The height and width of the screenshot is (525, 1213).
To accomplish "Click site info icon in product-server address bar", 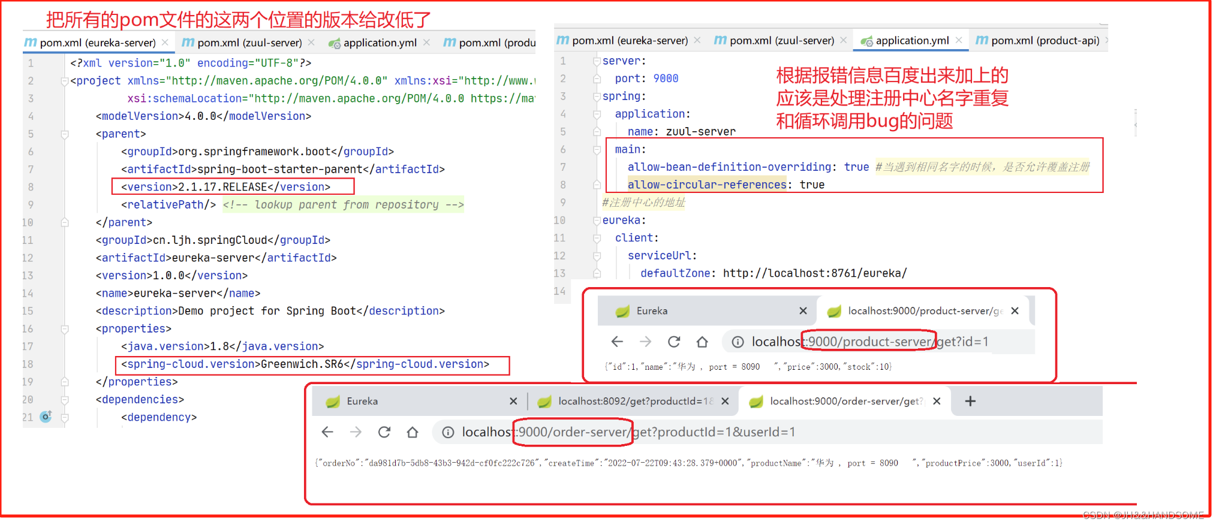I will 738,342.
